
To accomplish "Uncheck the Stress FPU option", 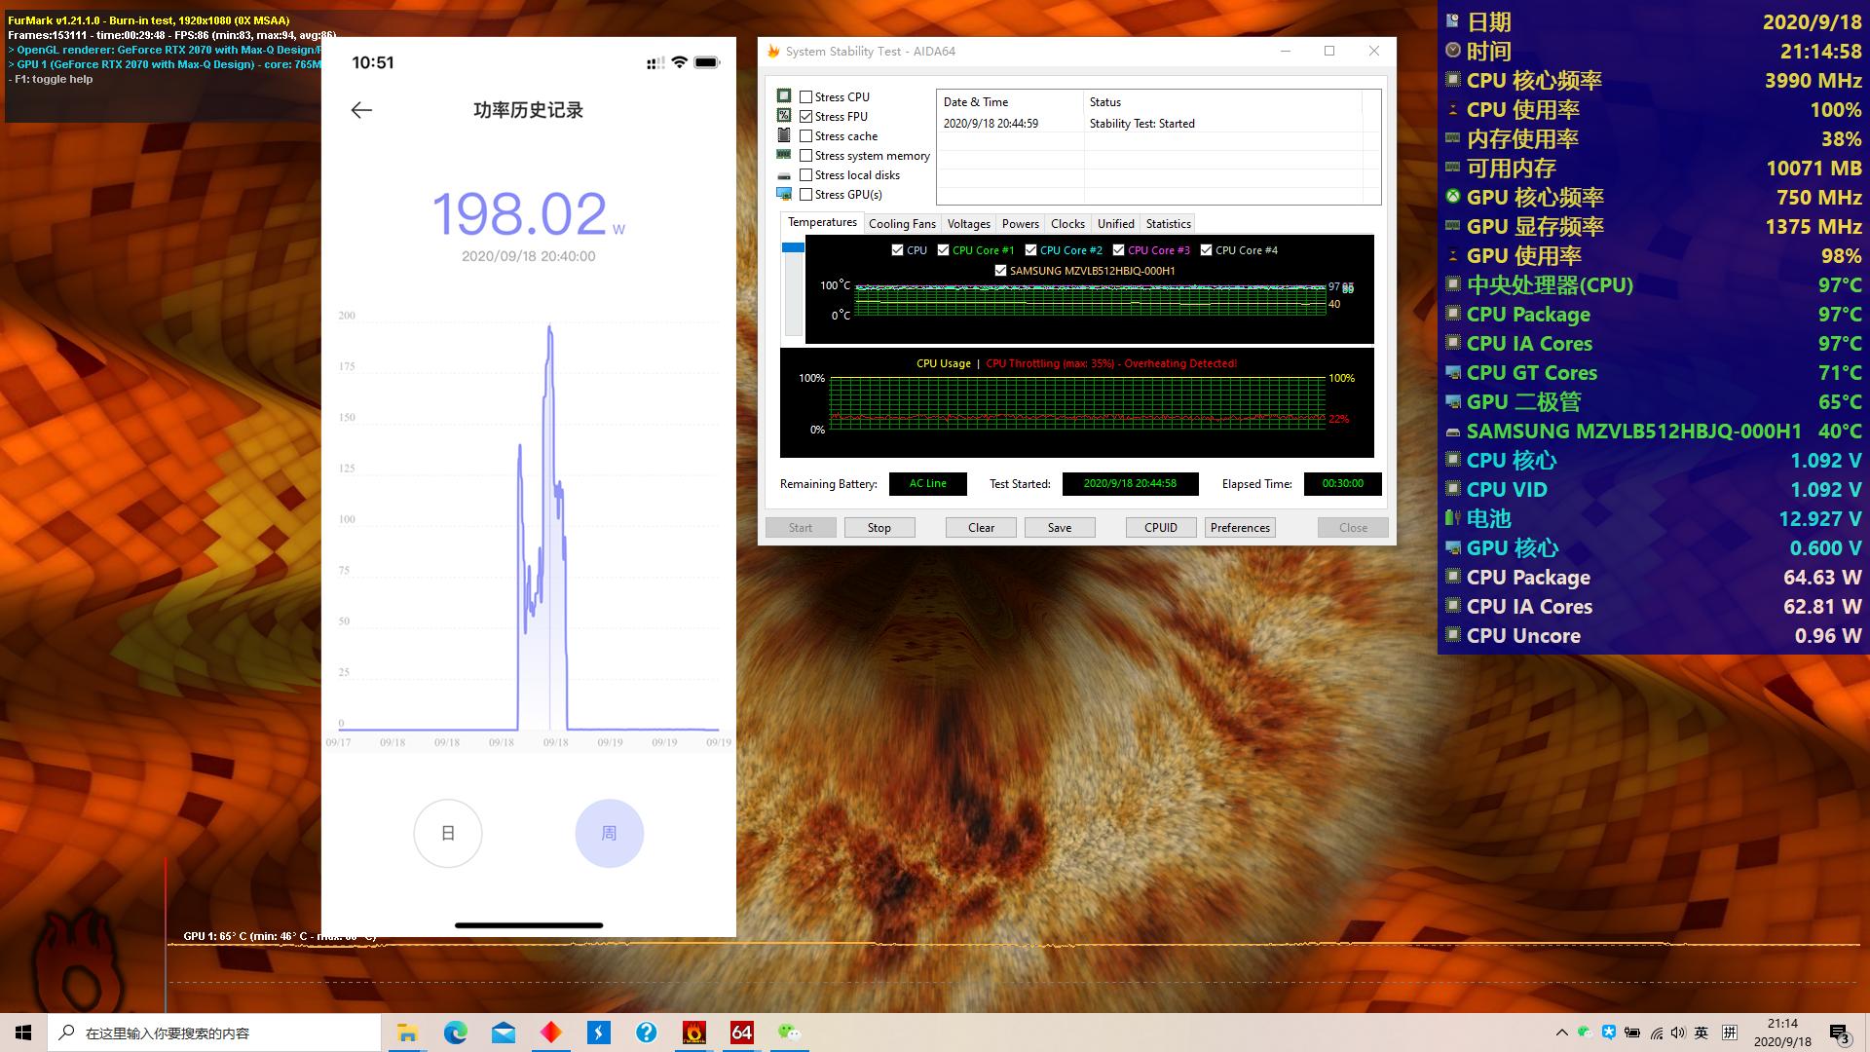I will (806, 117).
